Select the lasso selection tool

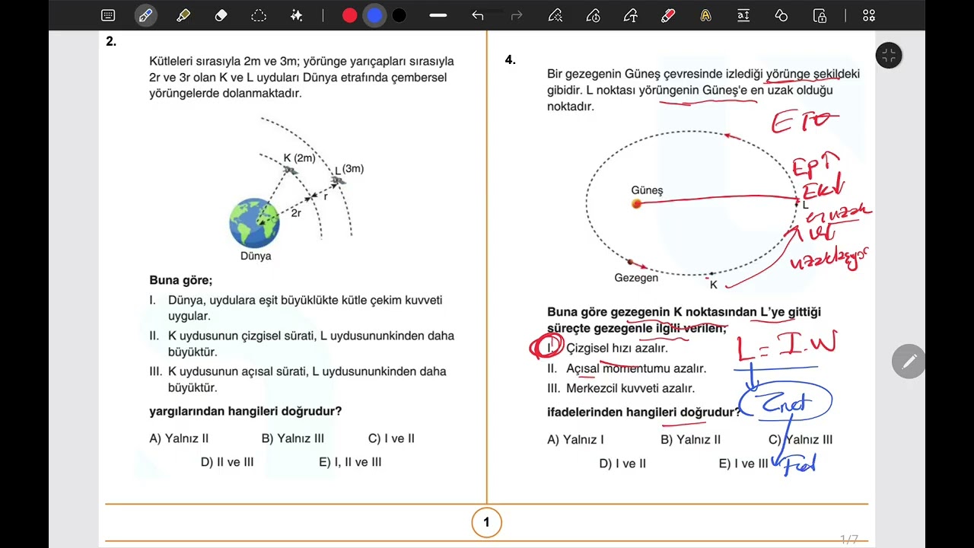[x=259, y=15]
